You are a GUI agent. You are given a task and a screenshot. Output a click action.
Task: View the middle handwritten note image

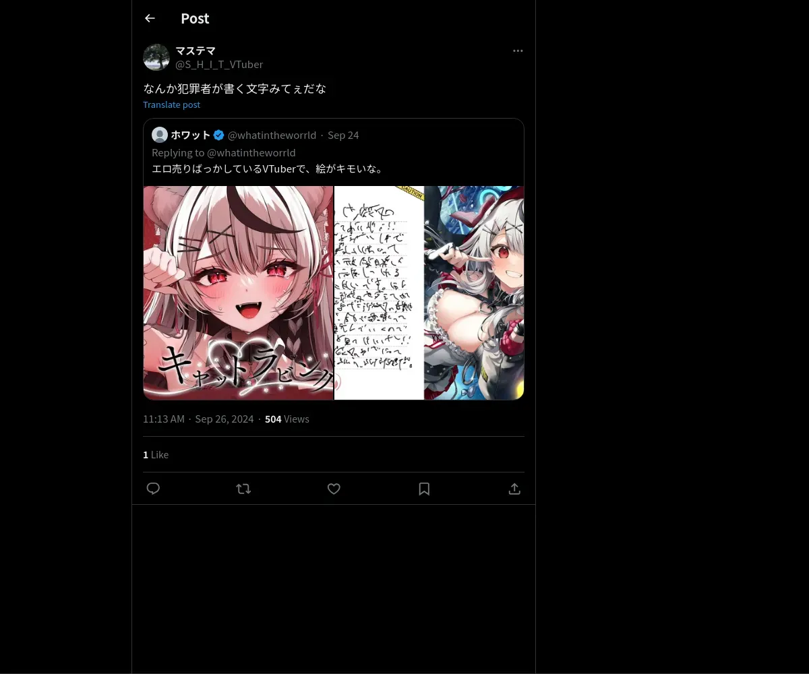pos(379,293)
